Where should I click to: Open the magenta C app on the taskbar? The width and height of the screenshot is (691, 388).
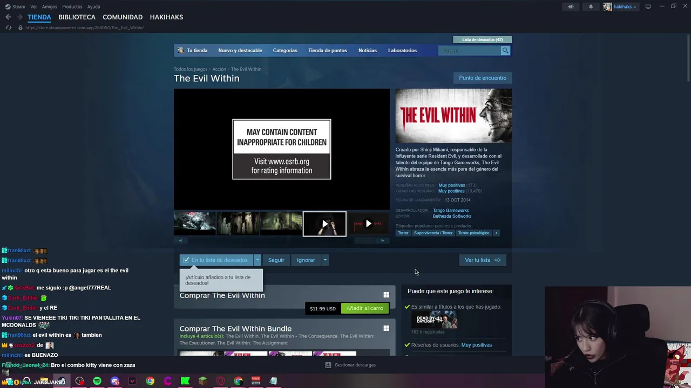167,381
